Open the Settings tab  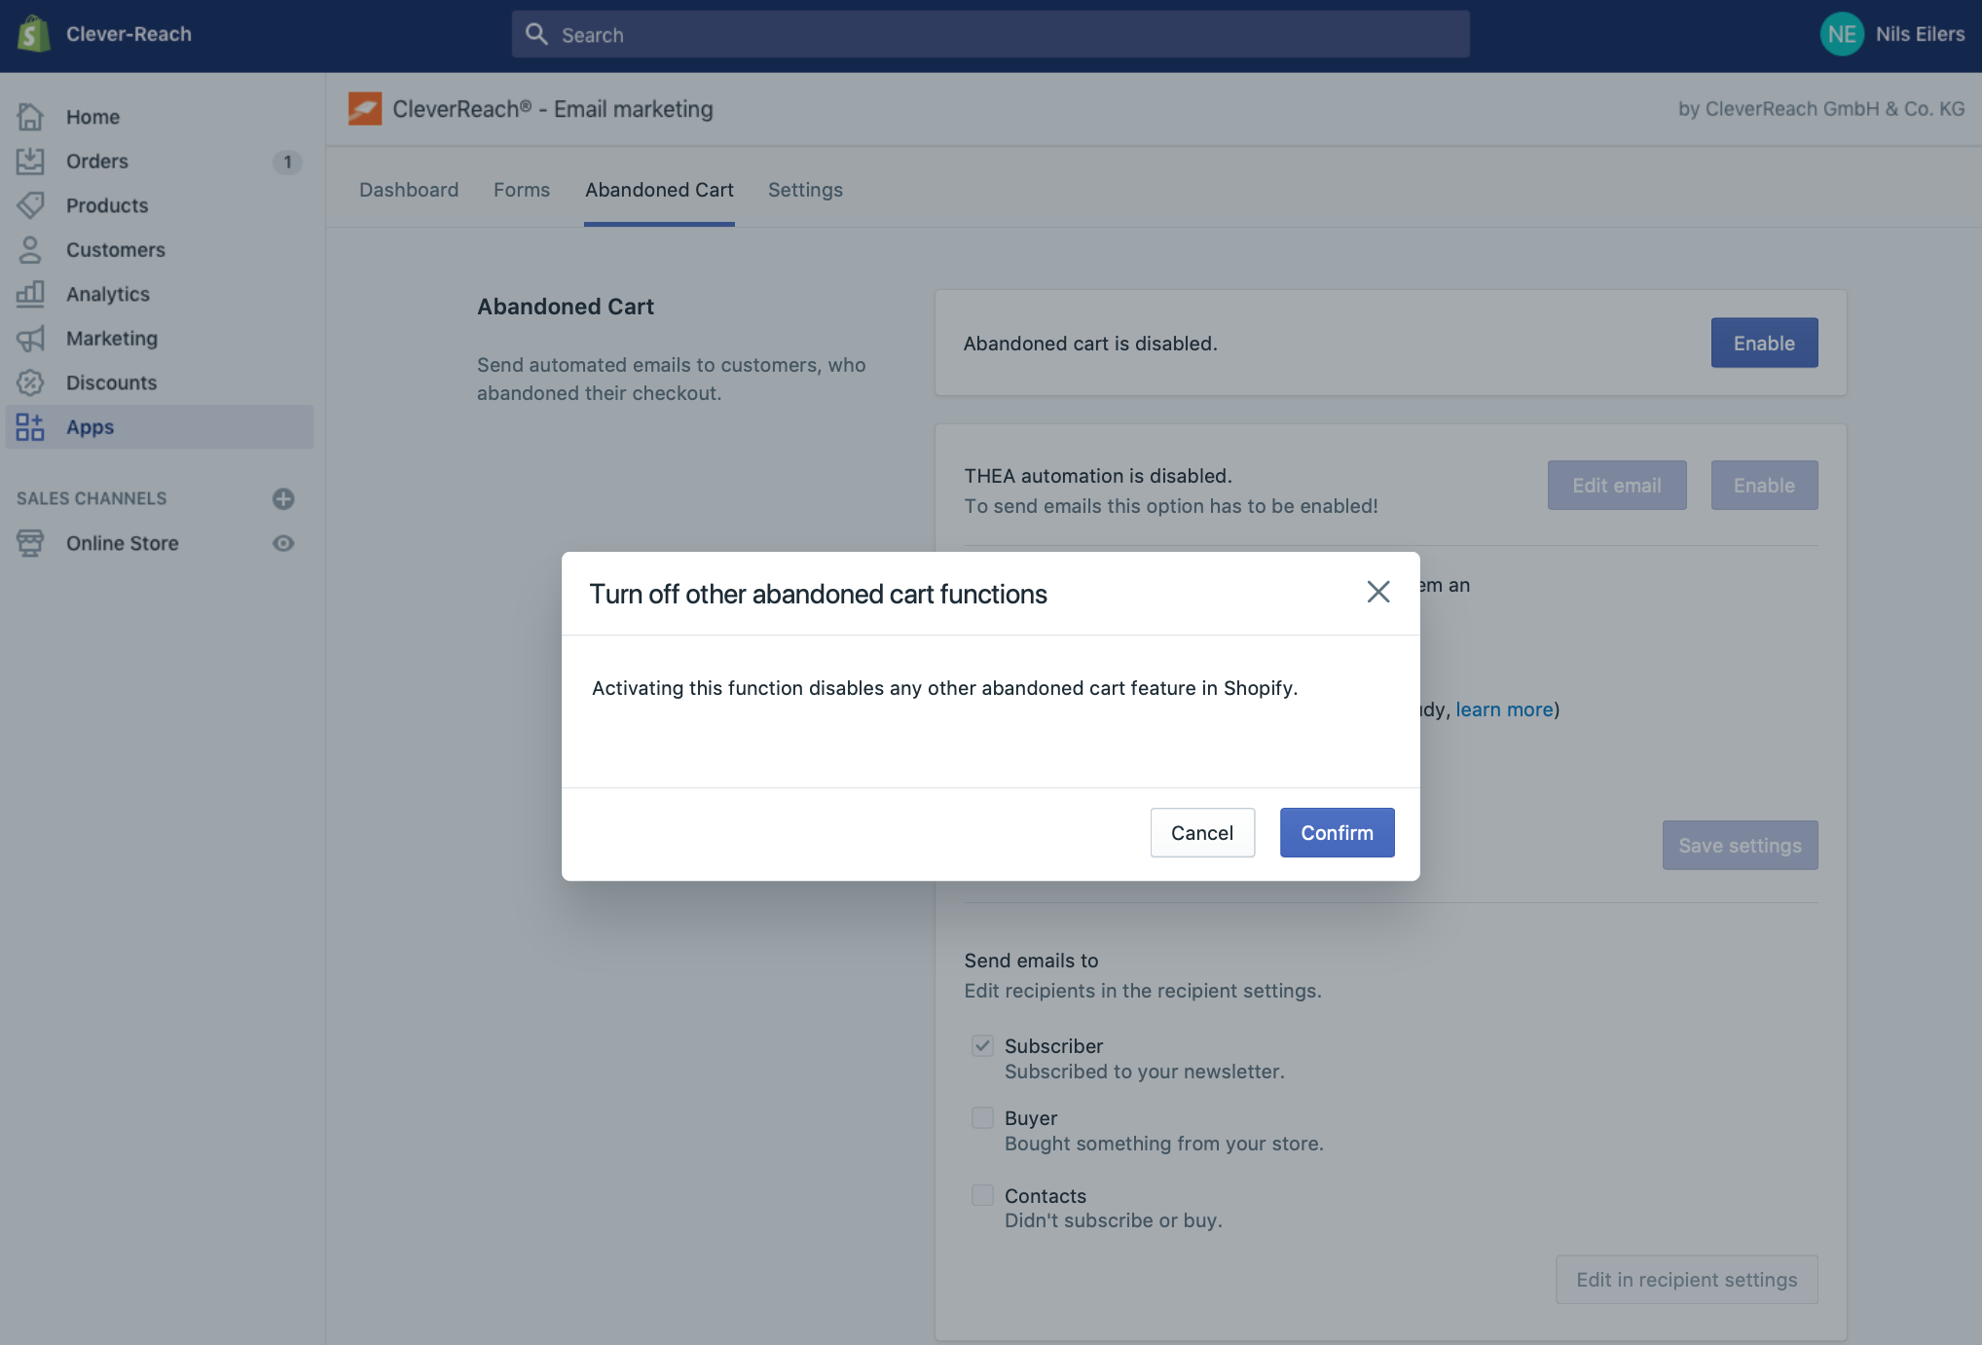tap(805, 190)
